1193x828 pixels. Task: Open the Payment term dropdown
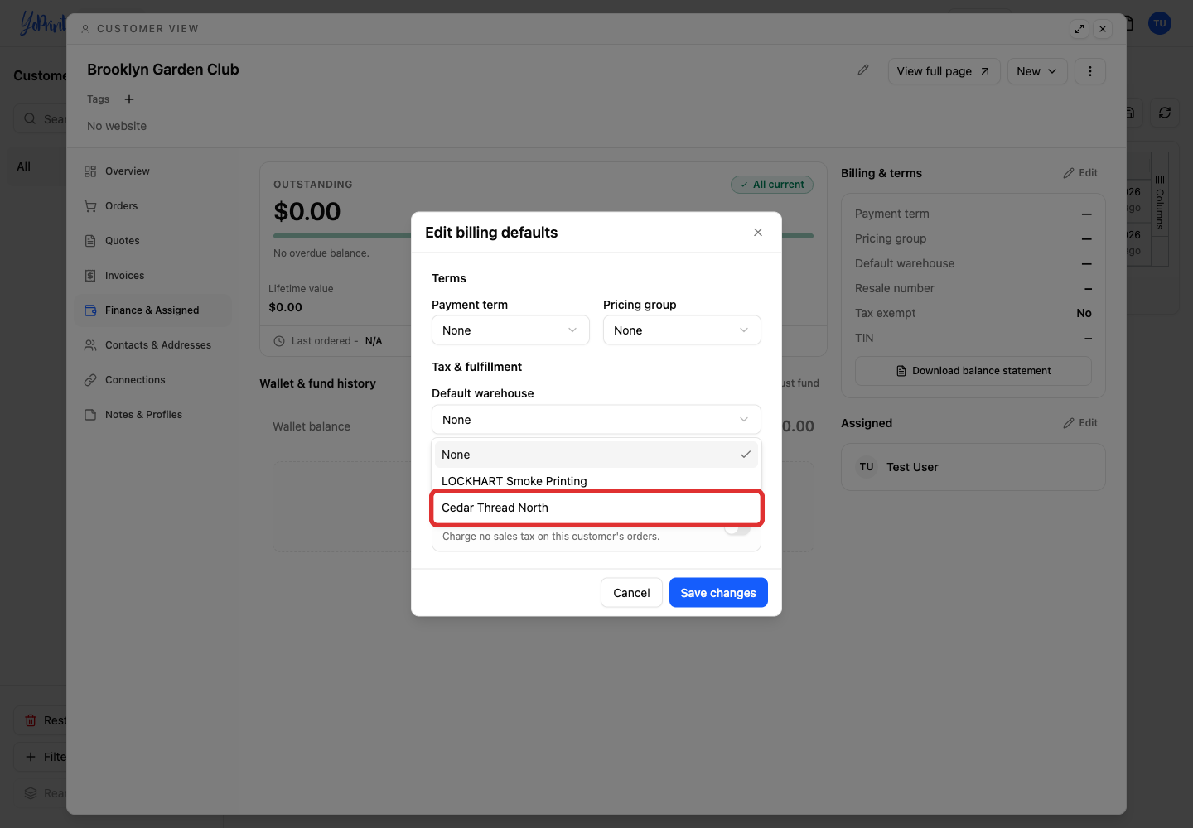coord(510,330)
